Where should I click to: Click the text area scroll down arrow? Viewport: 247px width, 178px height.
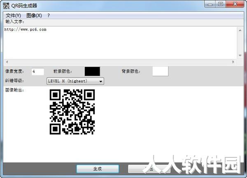(240, 55)
